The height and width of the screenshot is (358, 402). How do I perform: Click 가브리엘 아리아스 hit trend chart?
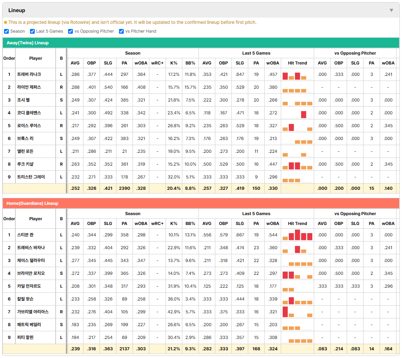(x=297, y=312)
